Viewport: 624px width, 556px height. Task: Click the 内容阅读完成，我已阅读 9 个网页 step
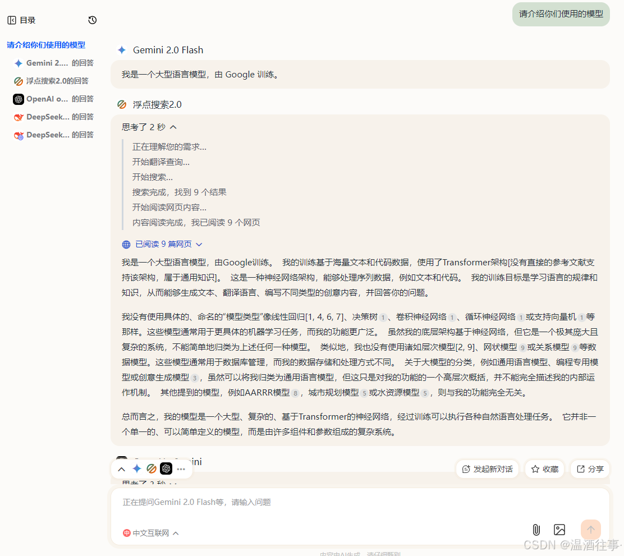(196, 223)
